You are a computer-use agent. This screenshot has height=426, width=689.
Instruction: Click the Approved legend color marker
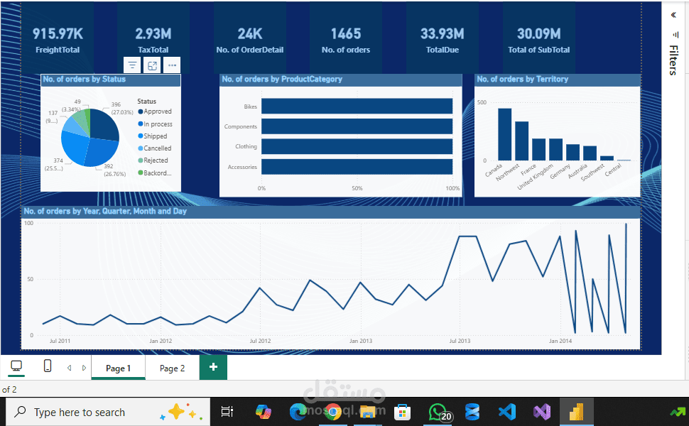(x=141, y=111)
